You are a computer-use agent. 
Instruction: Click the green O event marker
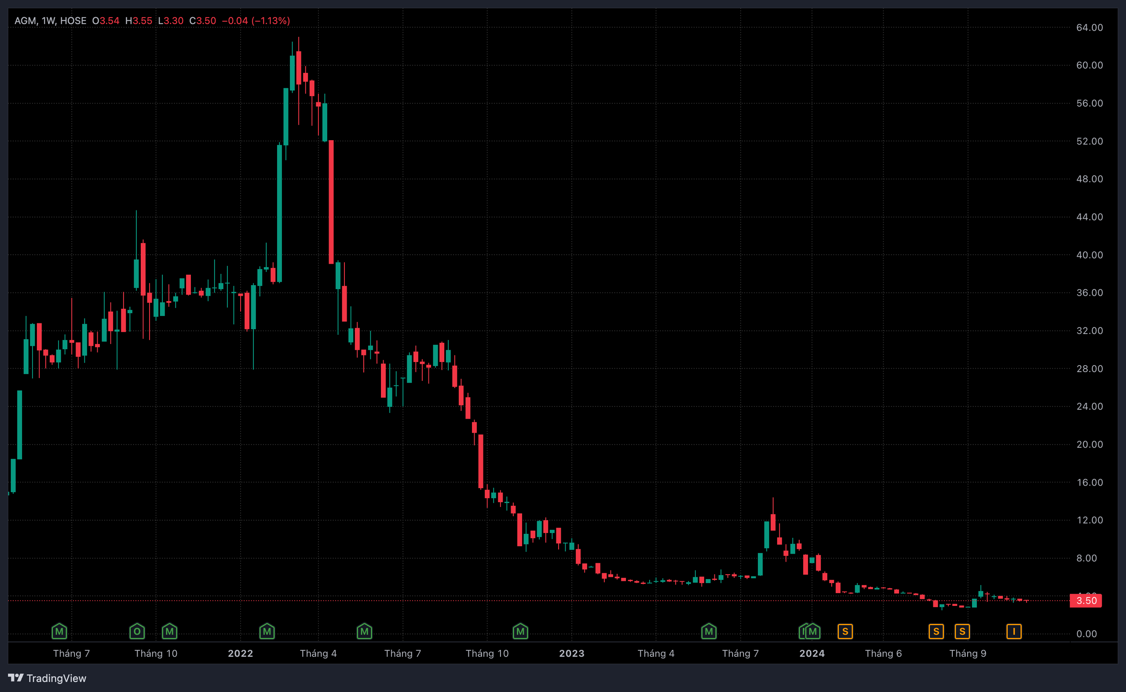(x=137, y=632)
